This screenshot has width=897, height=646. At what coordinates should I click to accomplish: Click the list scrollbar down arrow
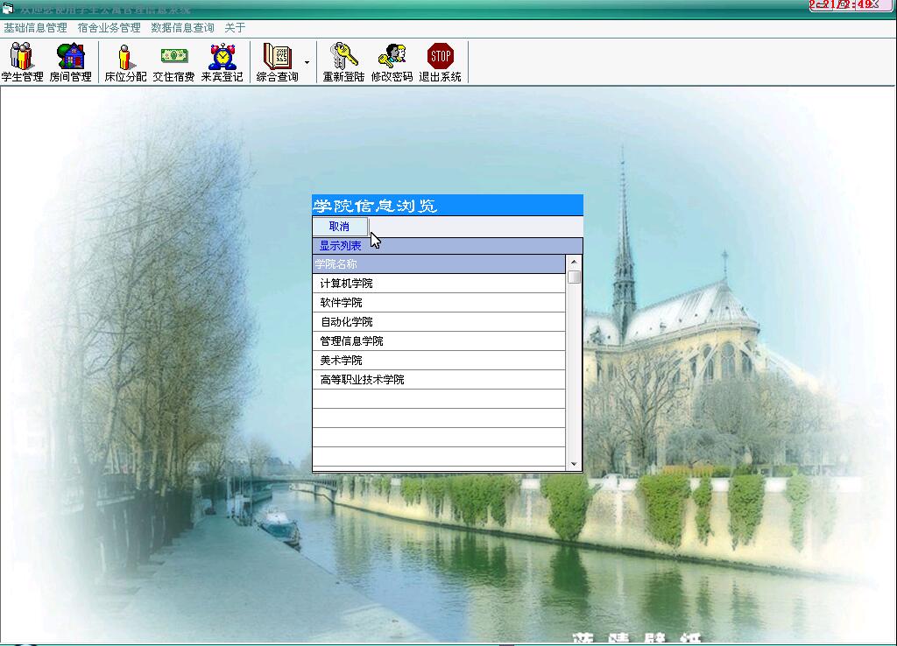point(574,464)
